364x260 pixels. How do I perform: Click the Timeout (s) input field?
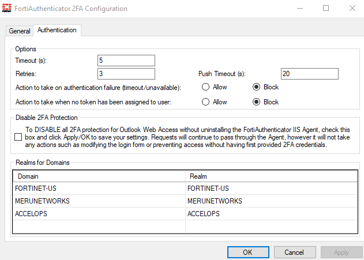pos(126,61)
